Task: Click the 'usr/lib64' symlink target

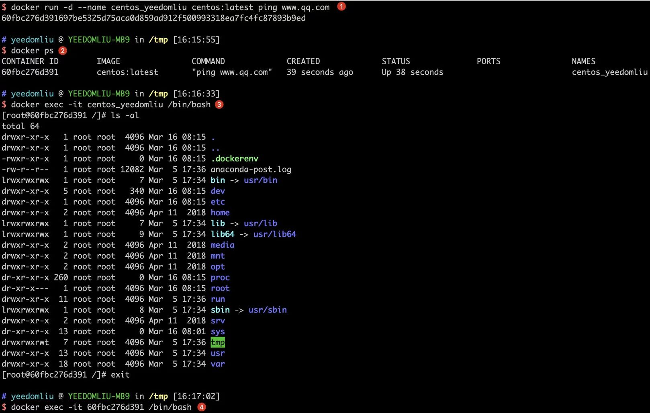Action: point(275,234)
